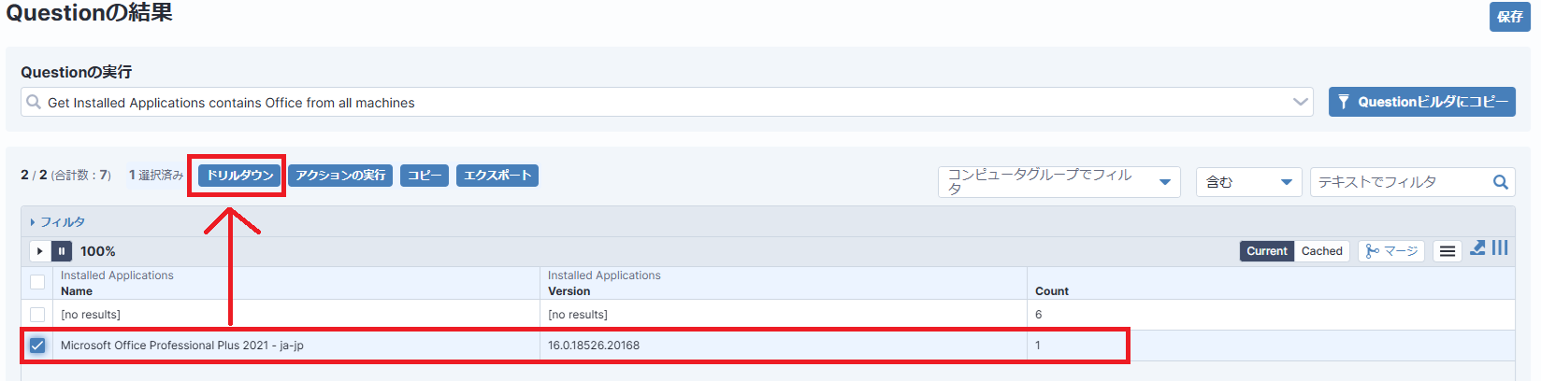Screen dimensions: 1541x381
Task: Open the 含む condition dropdown
Action: click(x=1248, y=182)
